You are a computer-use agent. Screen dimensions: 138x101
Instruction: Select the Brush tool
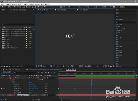coord(33,7)
